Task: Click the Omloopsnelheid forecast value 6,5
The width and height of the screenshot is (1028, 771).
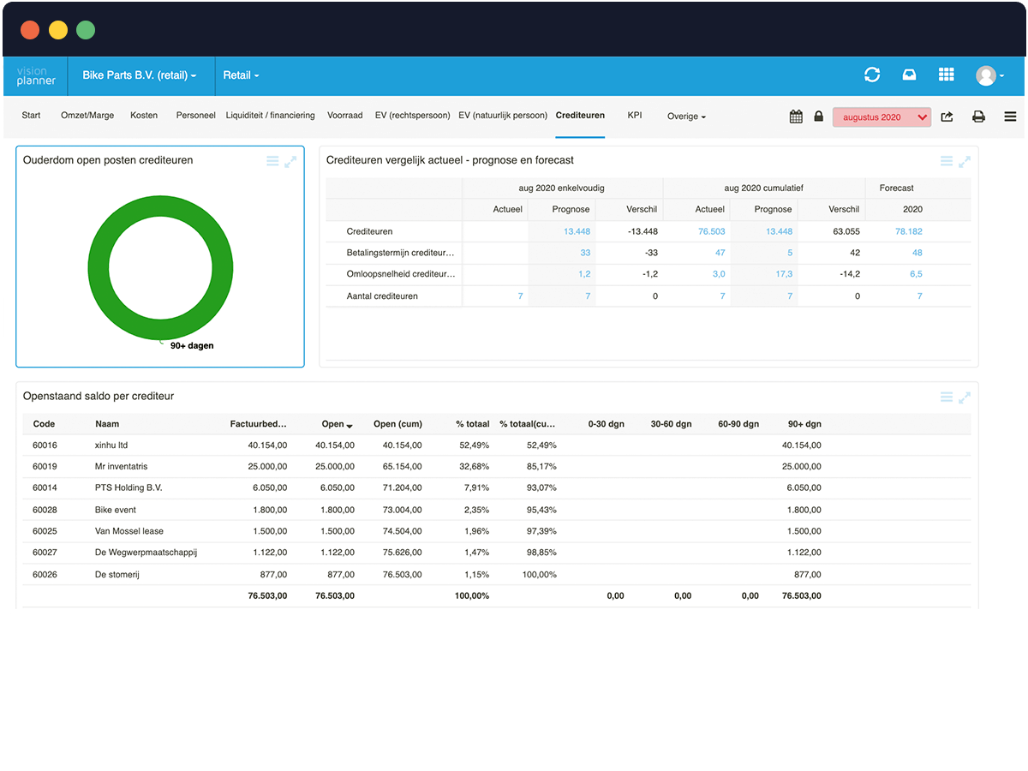Action: pos(916,274)
